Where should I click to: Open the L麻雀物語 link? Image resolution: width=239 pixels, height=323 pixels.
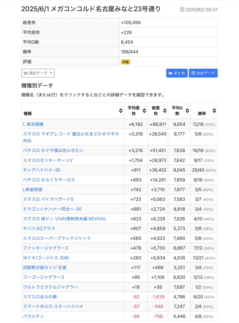pyautogui.click(x=33, y=189)
